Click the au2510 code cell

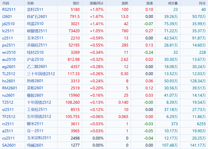pyautogui.click(x=9, y=59)
